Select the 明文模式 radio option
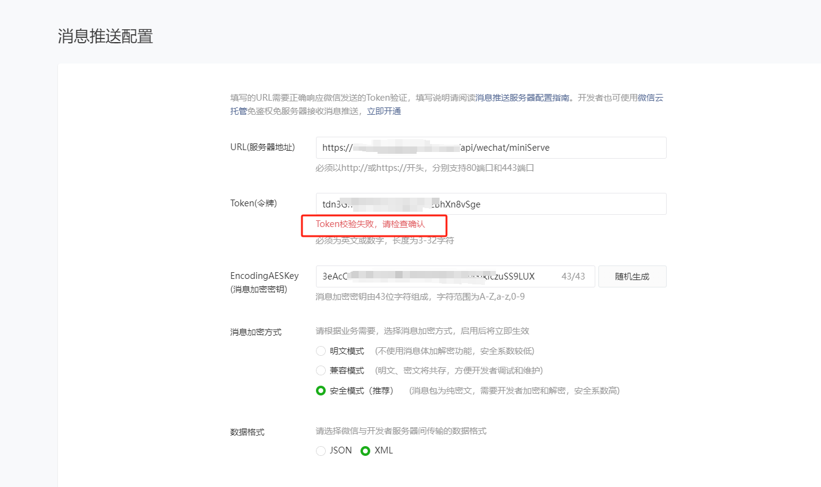This screenshot has width=821, height=487. point(321,351)
